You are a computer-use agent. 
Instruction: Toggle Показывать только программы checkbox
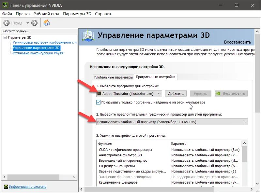(99, 102)
